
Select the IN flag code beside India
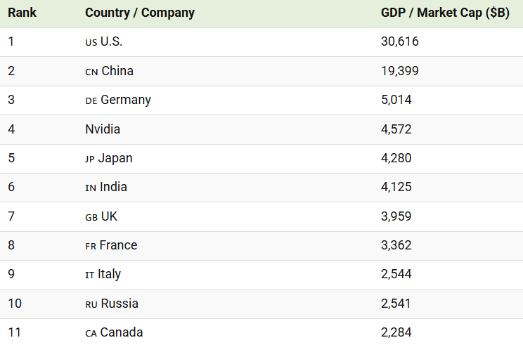pos(91,188)
